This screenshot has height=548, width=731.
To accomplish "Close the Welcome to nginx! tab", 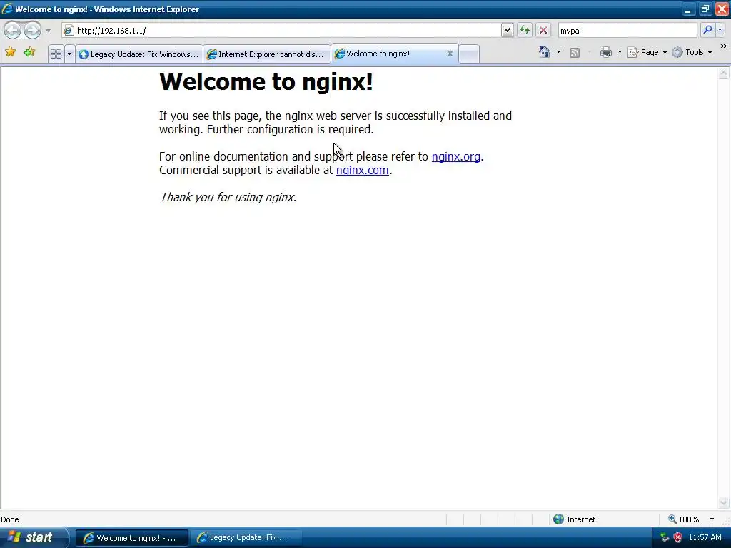I will pos(450,54).
